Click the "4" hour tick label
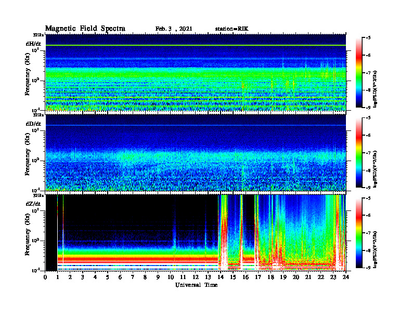Screen dimensions: 412x318 (95, 277)
